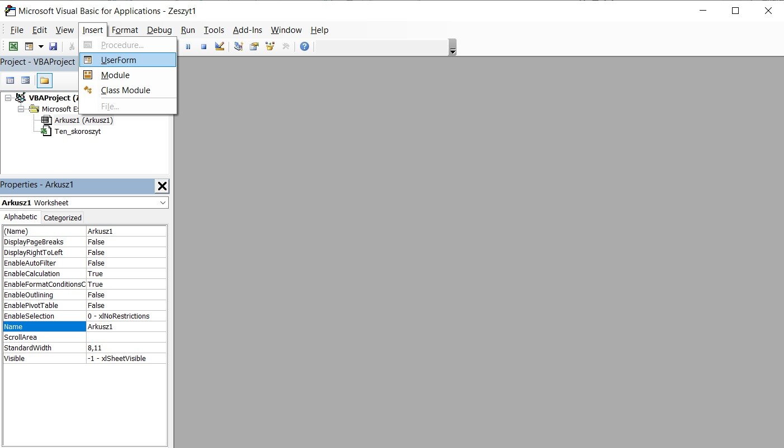Minimize the Visual Basic window
Viewport: 784px width, 448px height.
pos(704,11)
